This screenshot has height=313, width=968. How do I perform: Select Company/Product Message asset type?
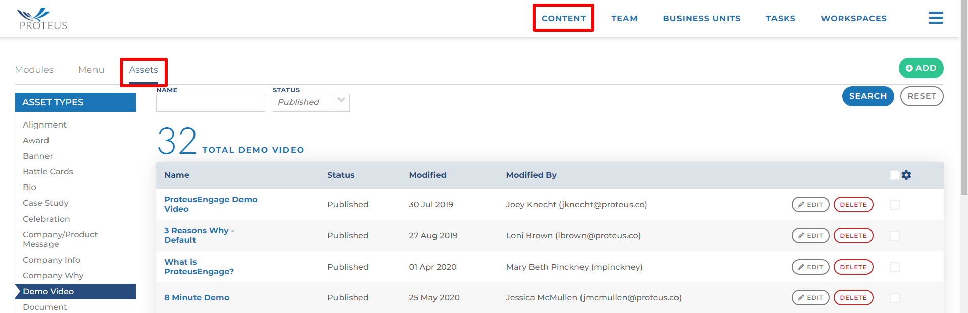coord(60,239)
